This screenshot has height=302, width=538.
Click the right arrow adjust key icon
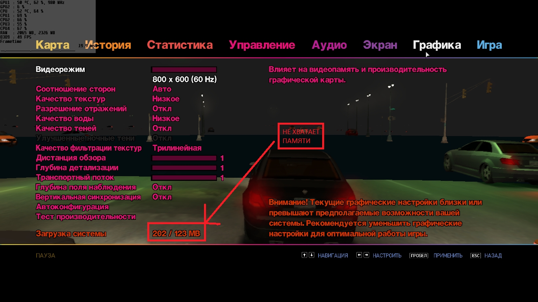point(366,255)
